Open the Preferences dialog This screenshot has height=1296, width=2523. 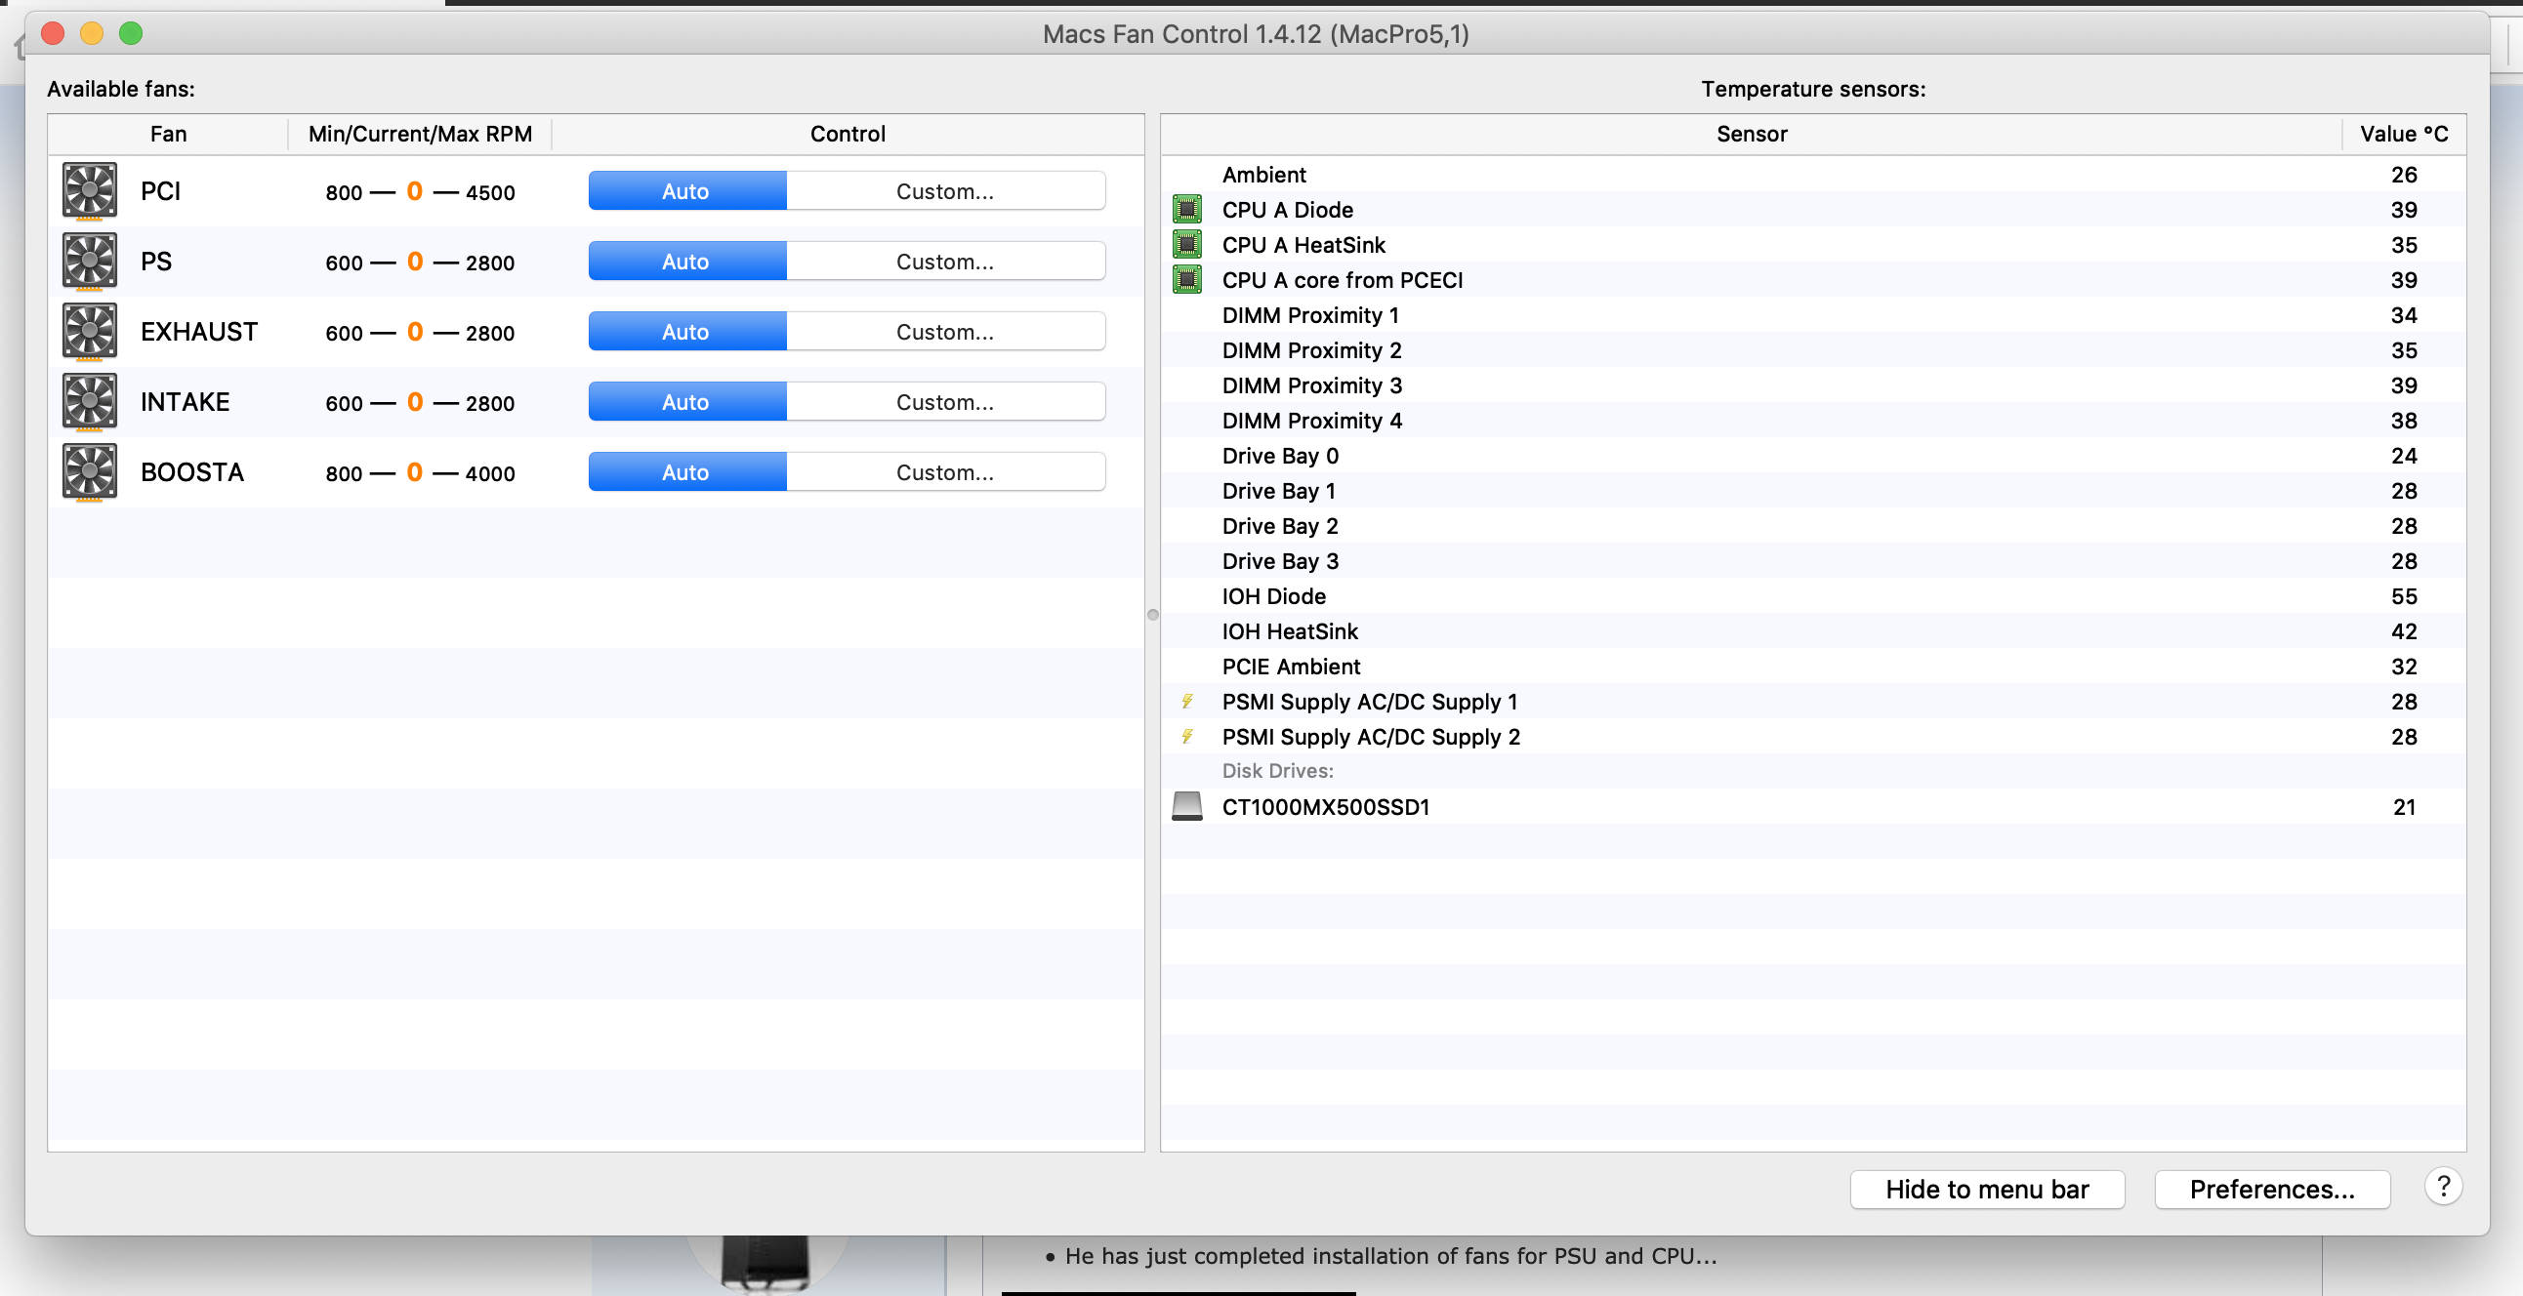2272,1190
